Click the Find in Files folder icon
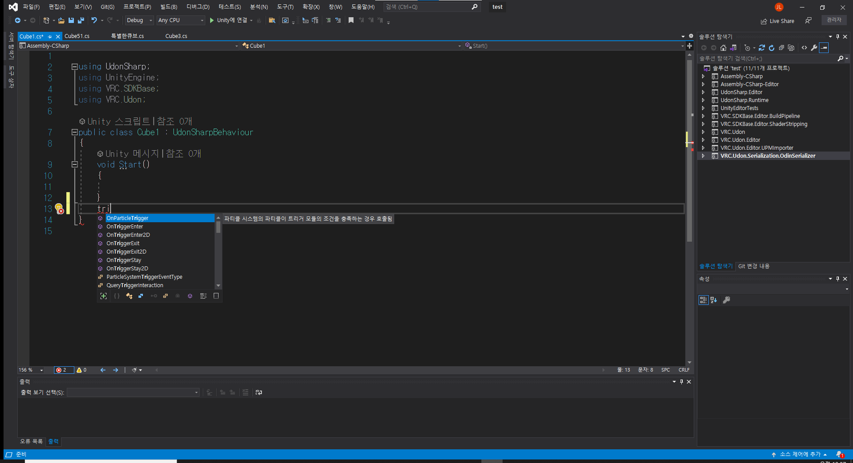Image resolution: width=853 pixels, height=463 pixels. [x=272, y=20]
